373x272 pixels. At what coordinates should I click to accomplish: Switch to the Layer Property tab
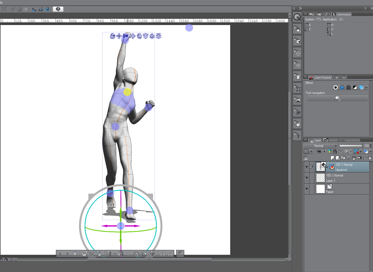coord(320,77)
